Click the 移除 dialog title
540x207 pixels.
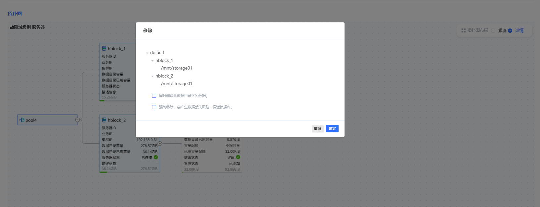tap(148, 30)
